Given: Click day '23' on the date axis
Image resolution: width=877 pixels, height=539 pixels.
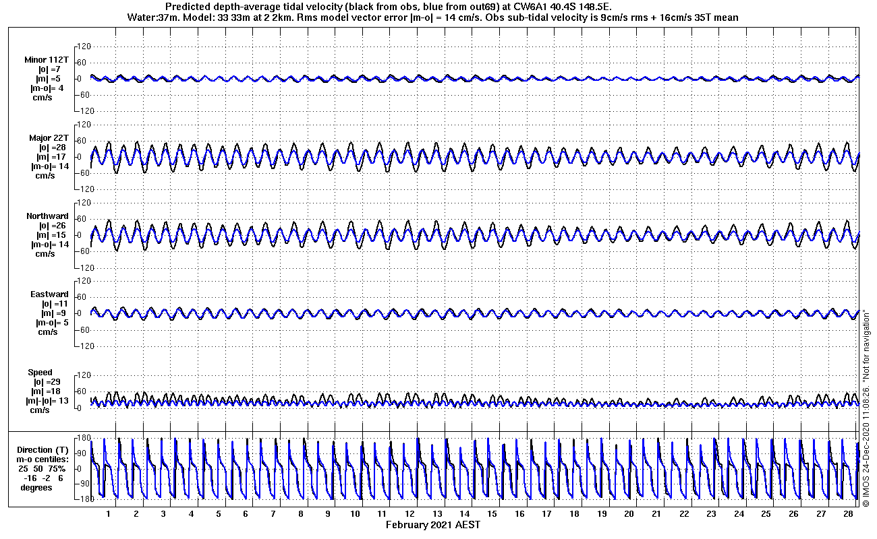Looking at the screenshot, I should 711,513.
